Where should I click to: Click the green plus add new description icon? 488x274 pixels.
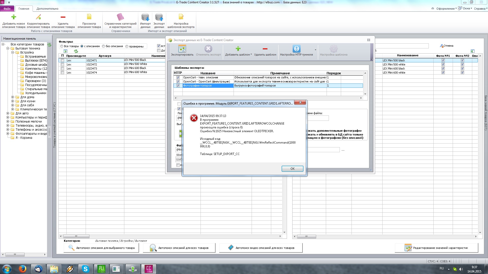14,17
